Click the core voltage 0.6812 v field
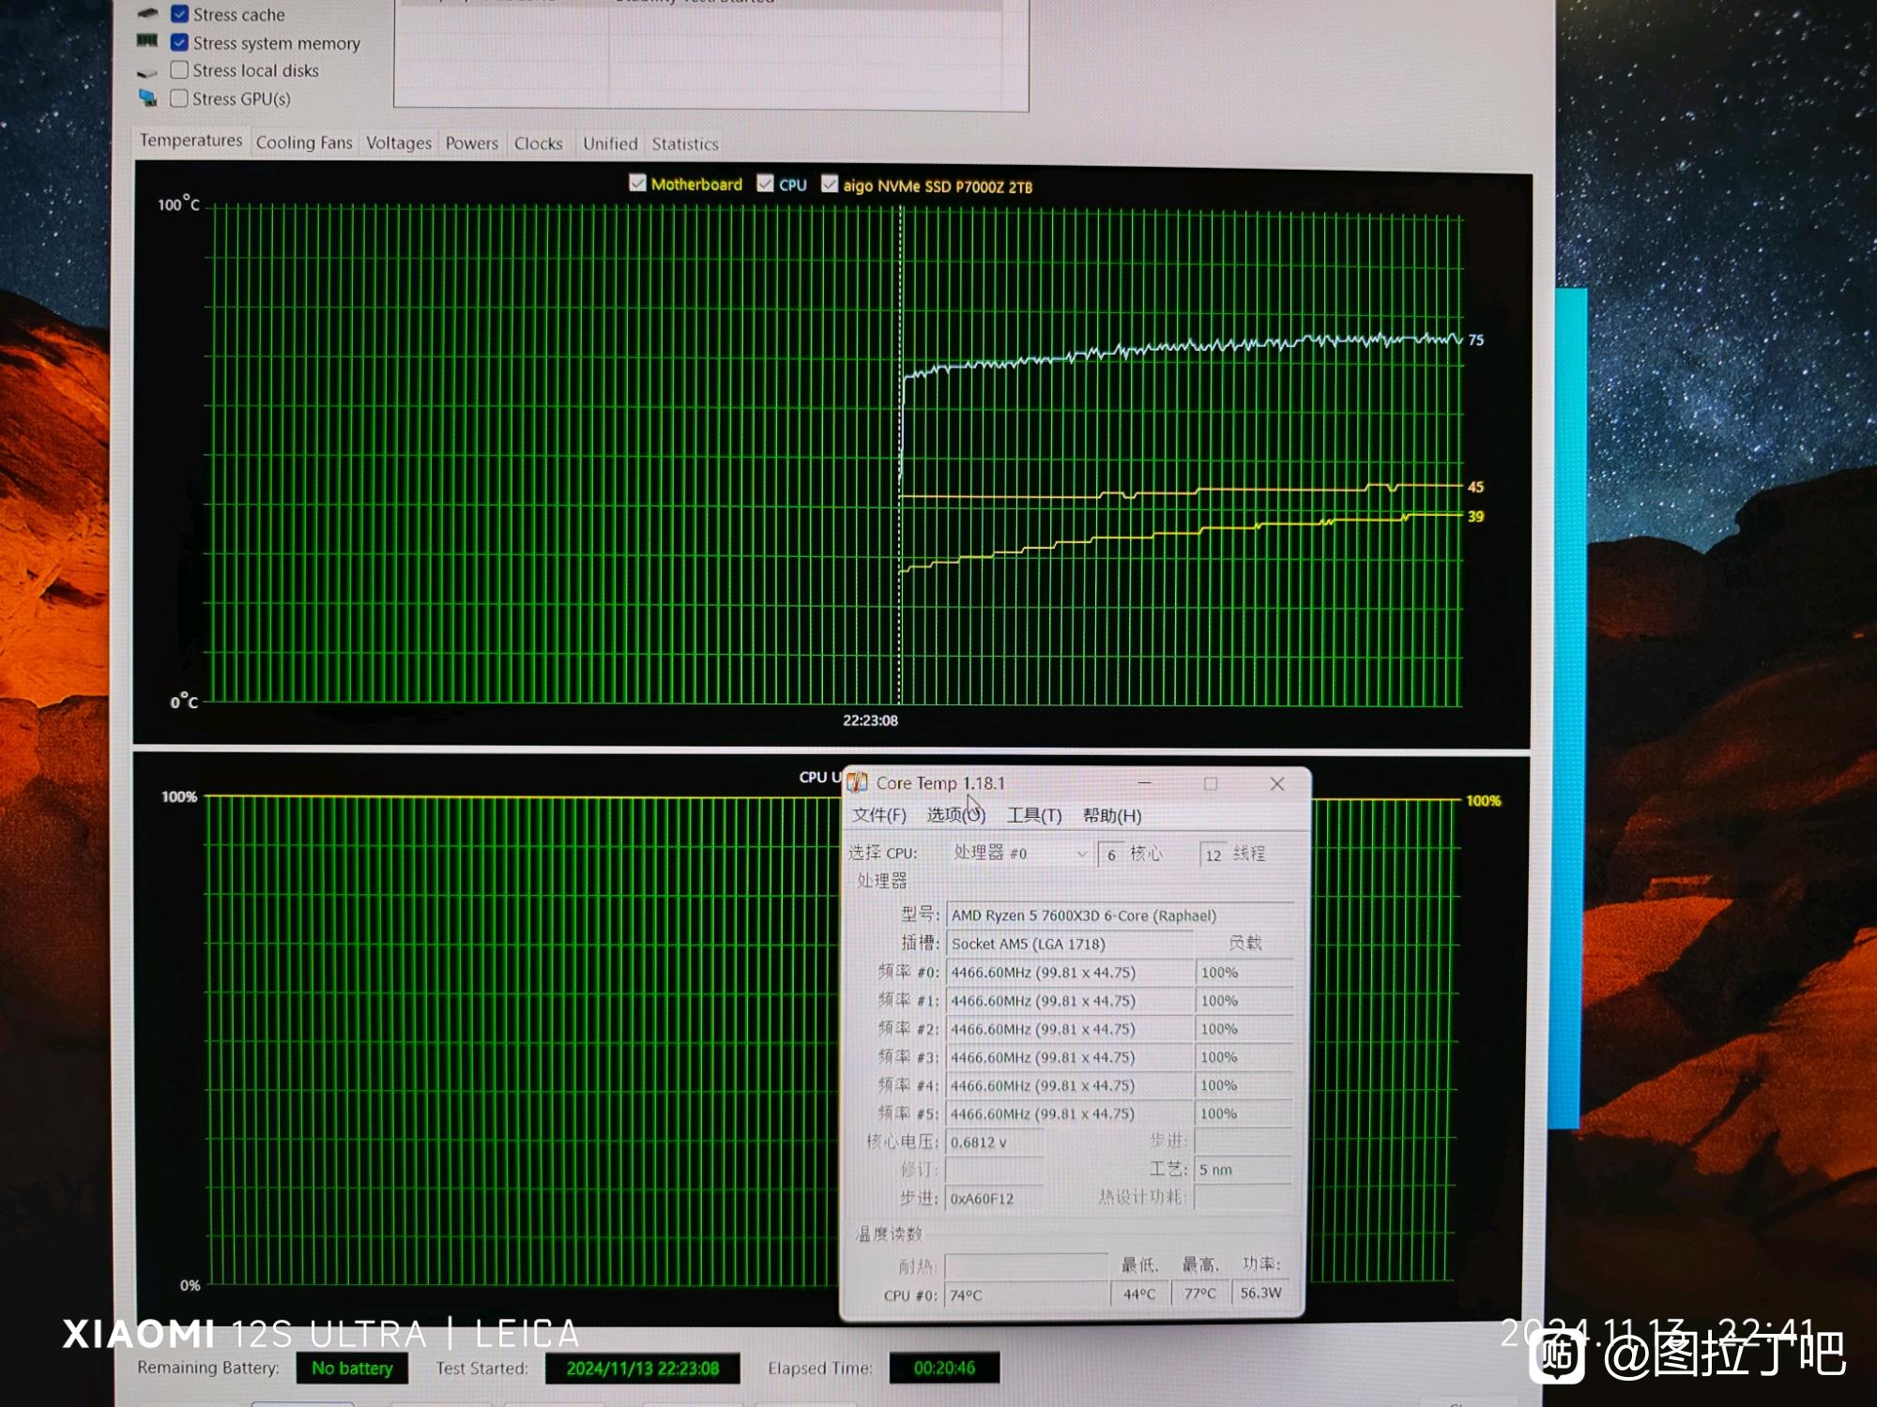 tap(995, 1142)
